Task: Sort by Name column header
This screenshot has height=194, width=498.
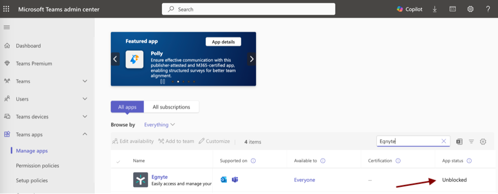Action: [x=138, y=161]
